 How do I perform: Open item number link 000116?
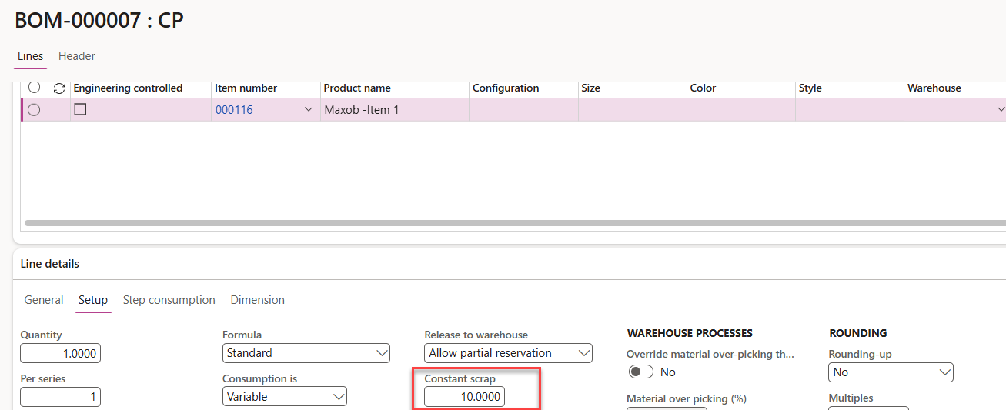click(234, 110)
